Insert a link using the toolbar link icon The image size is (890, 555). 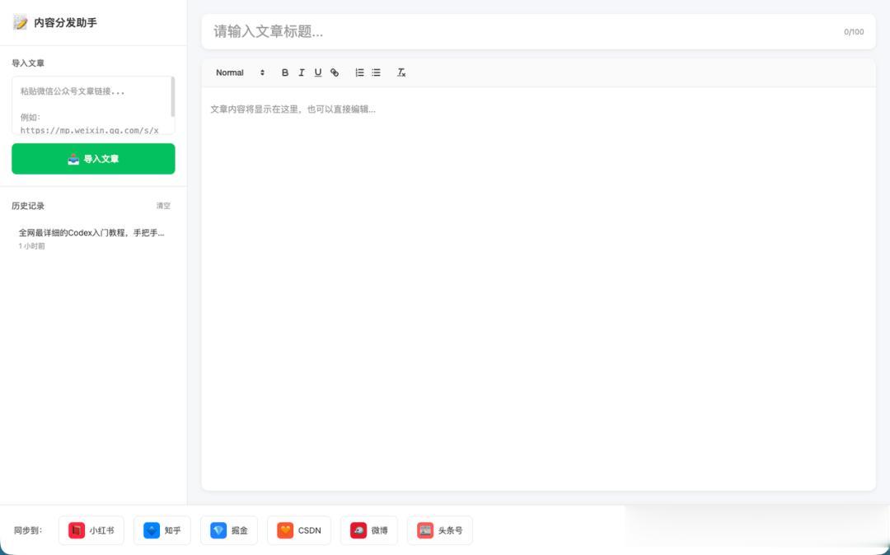[335, 72]
